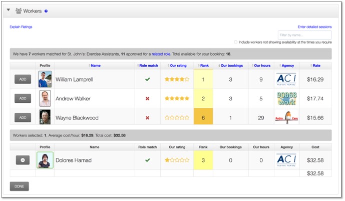
Task: Add William Lamprell to booking
Action: [x=23, y=79]
